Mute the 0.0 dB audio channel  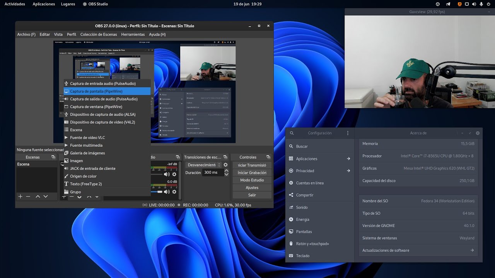tap(167, 192)
